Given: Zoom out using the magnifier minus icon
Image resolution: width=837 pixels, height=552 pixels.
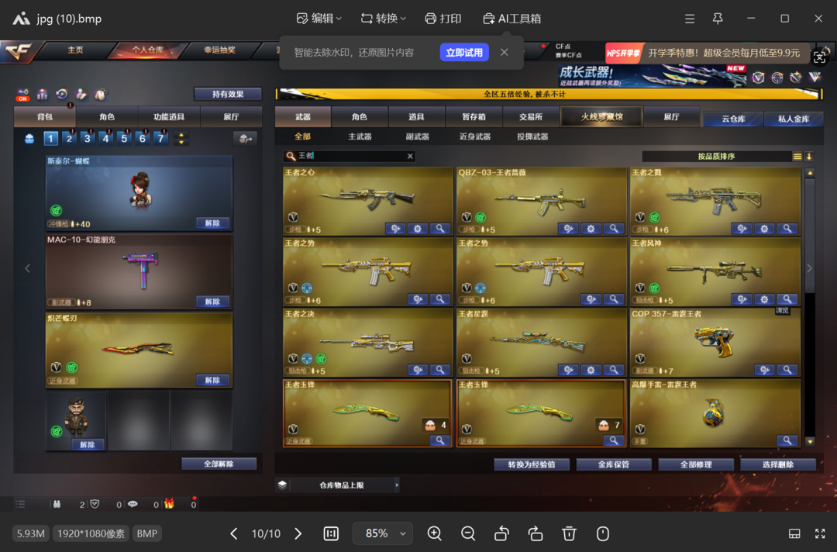Looking at the screenshot, I should coord(468,533).
